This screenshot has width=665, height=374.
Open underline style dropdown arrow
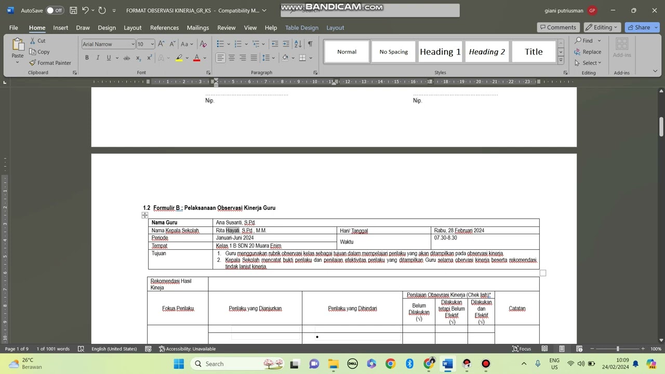(x=117, y=58)
